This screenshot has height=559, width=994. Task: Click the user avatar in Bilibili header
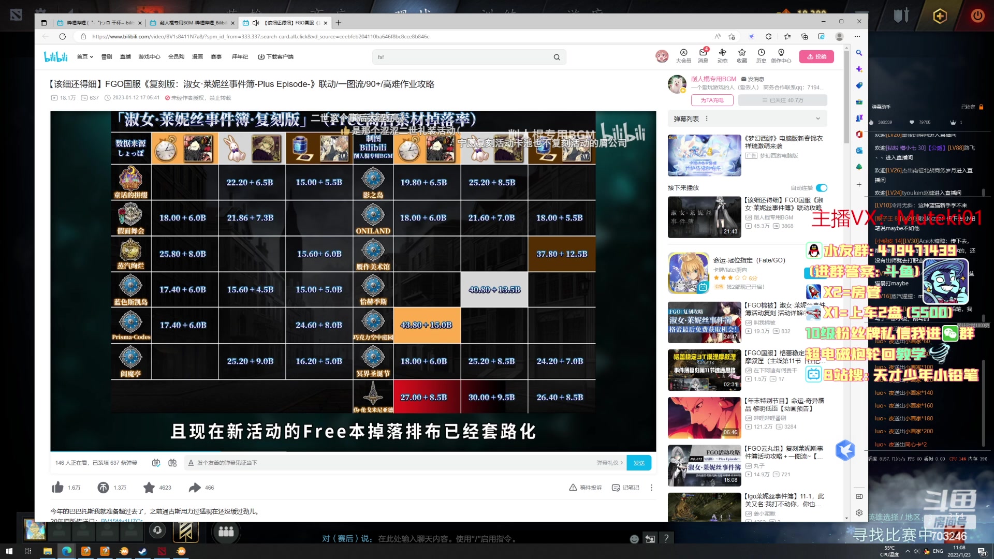click(662, 56)
